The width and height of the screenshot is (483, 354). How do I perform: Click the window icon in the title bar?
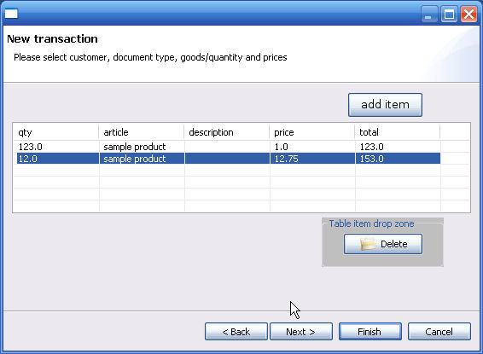(11, 14)
